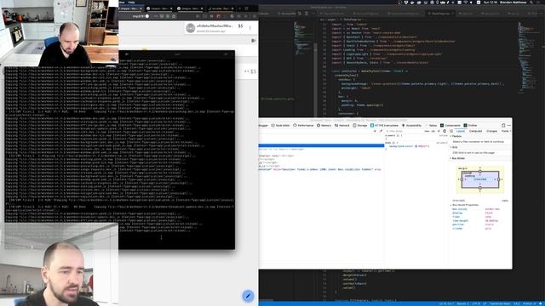
Task: Click the add new node plus icon
Action: (x=375, y=131)
